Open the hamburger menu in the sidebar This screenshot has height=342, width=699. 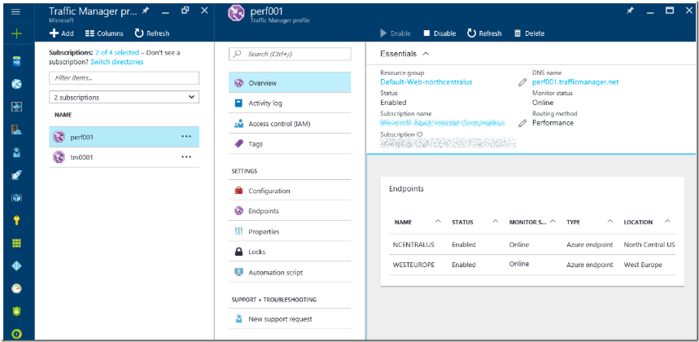point(16,12)
